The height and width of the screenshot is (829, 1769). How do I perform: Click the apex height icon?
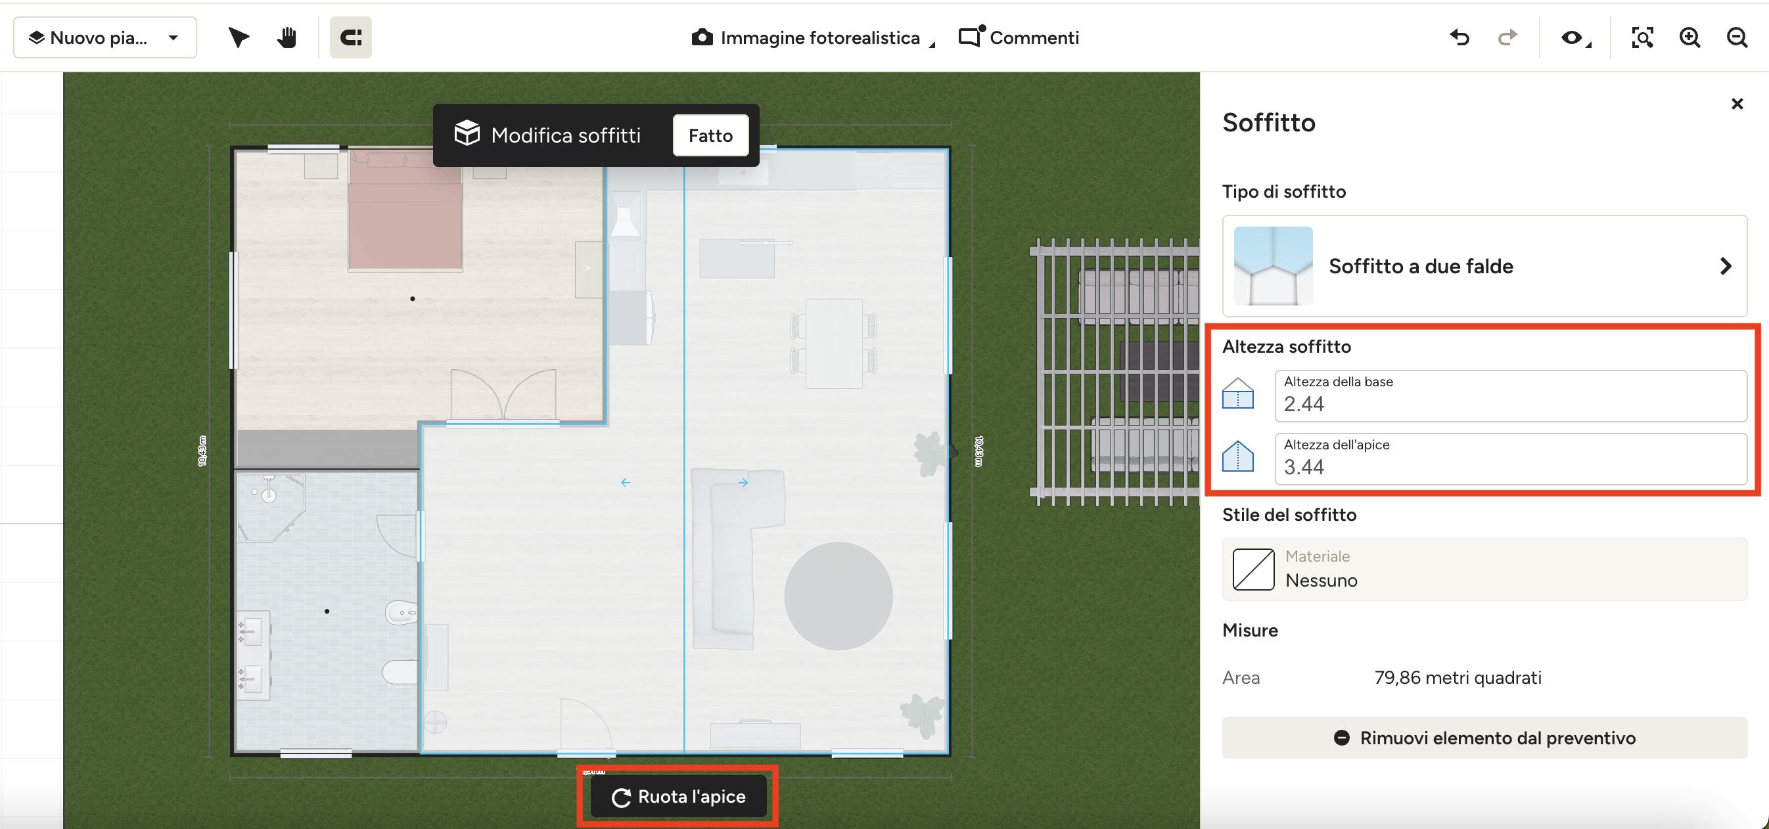[1238, 456]
